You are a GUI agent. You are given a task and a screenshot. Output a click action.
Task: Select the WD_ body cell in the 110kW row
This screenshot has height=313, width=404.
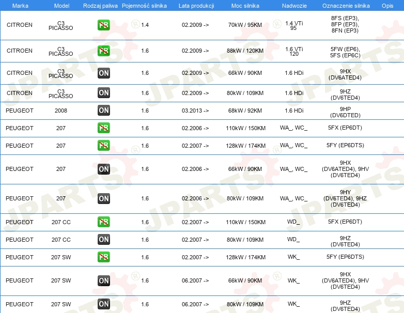[x=293, y=222]
